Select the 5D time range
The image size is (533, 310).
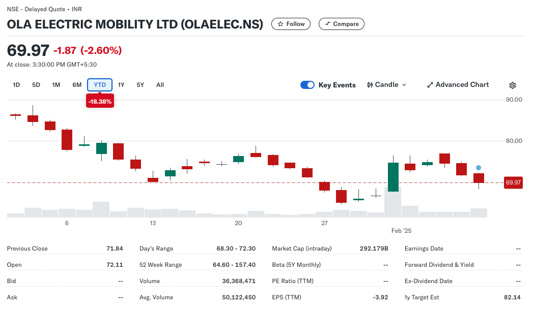click(x=36, y=85)
